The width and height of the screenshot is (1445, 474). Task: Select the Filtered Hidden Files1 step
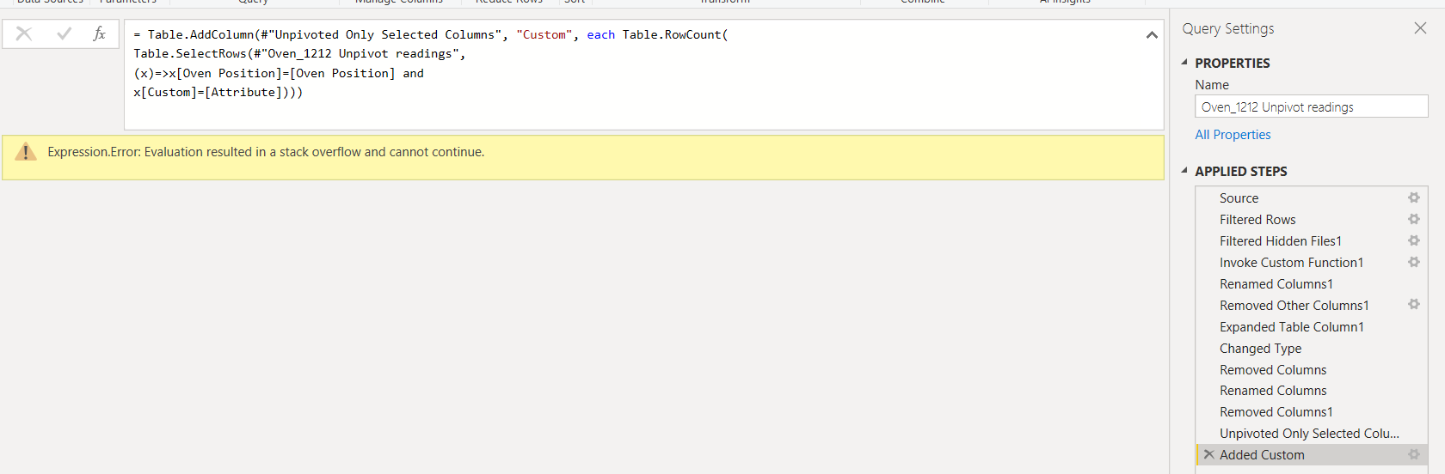[1311, 241]
